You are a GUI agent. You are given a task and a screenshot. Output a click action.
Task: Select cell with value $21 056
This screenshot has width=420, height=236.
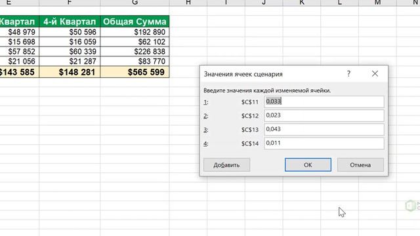coord(19,61)
